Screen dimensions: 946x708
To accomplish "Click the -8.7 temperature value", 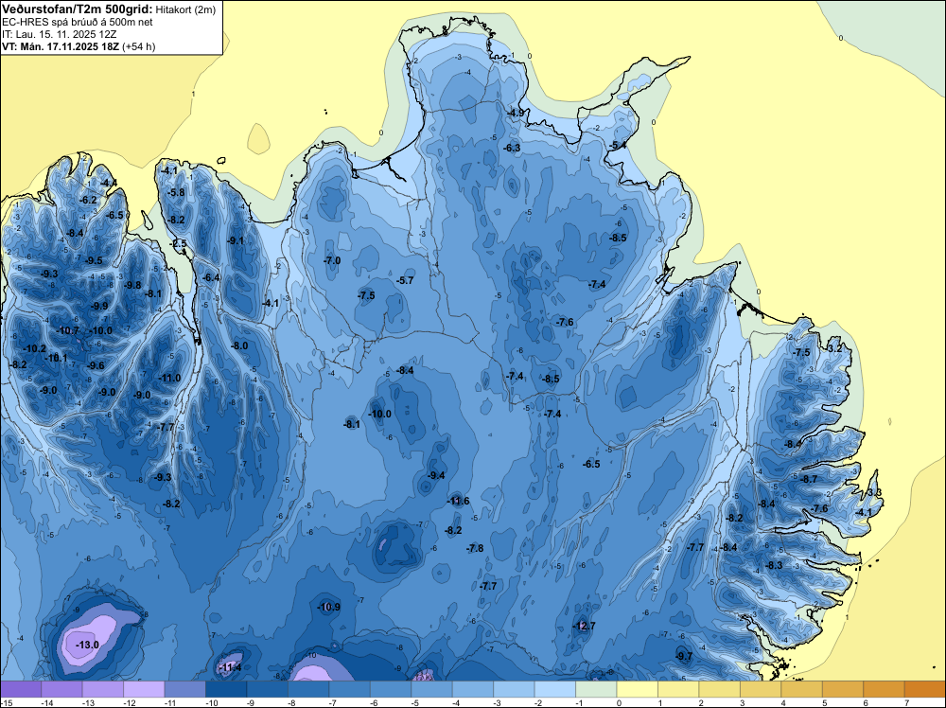I will tap(809, 479).
